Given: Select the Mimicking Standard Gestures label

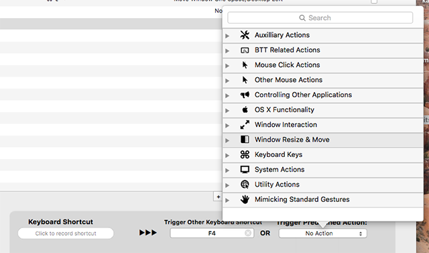Looking at the screenshot, I should (302, 199).
